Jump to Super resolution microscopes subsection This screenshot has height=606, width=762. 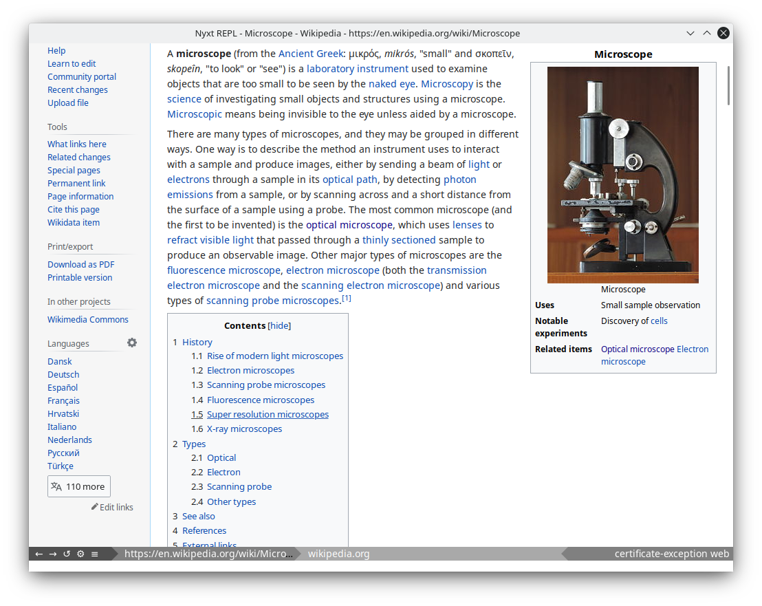pyautogui.click(x=268, y=415)
